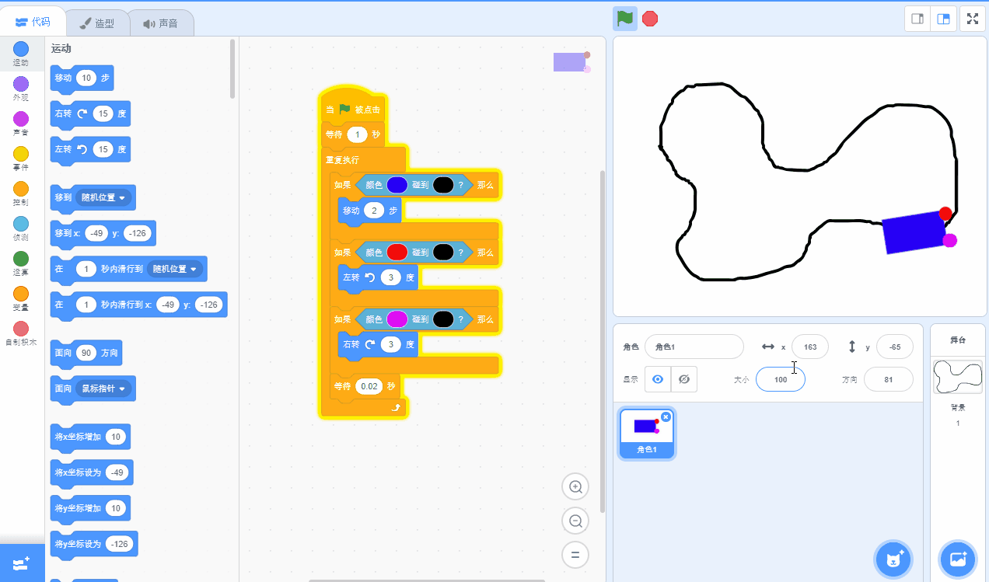Edit the sprite name field 角色1
This screenshot has width=989, height=582.
point(694,347)
